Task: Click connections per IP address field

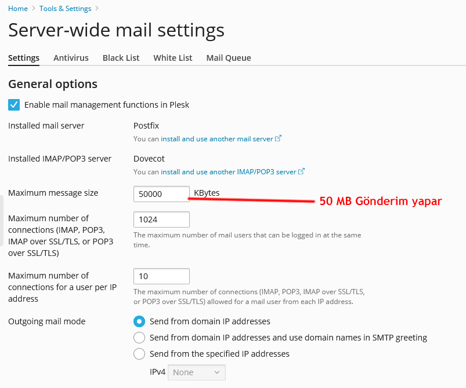Action: coord(161,276)
